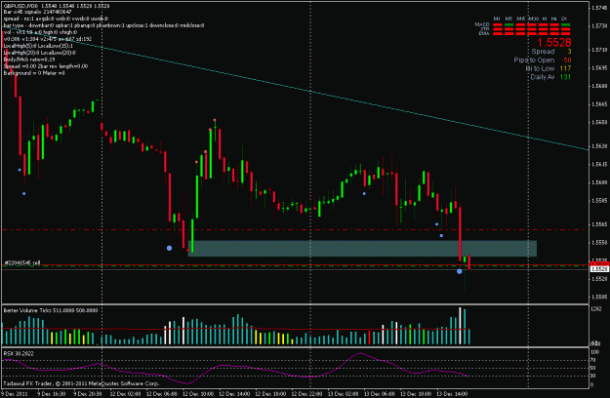Click the large red 1.5528 price display
This screenshot has width=610, height=398.
554,42
